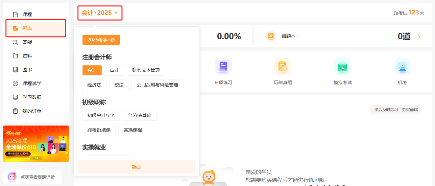Screen dimensions: 435x186
Task: Click the 答疑 Q&A sidebar icon
Action: 15,42
